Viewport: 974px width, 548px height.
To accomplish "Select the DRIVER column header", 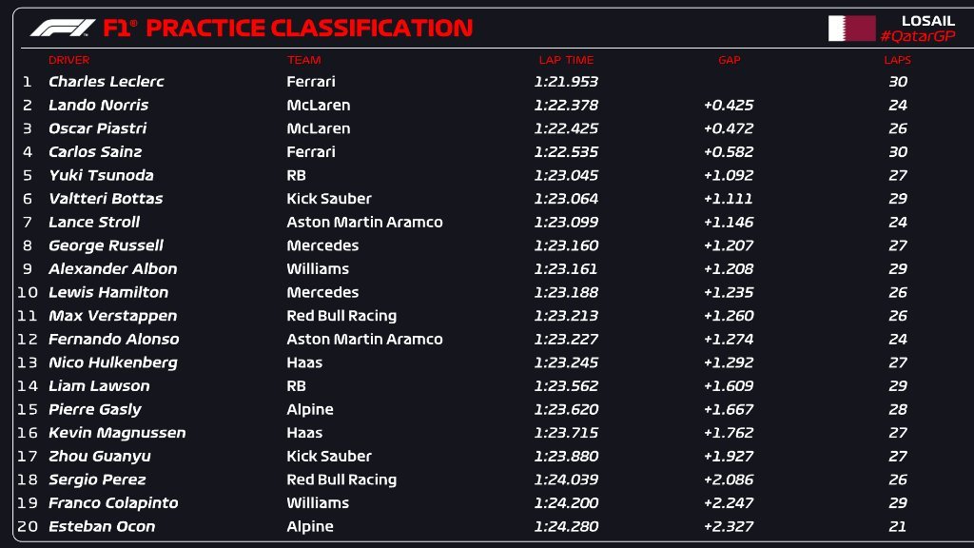I will (68, 60).
